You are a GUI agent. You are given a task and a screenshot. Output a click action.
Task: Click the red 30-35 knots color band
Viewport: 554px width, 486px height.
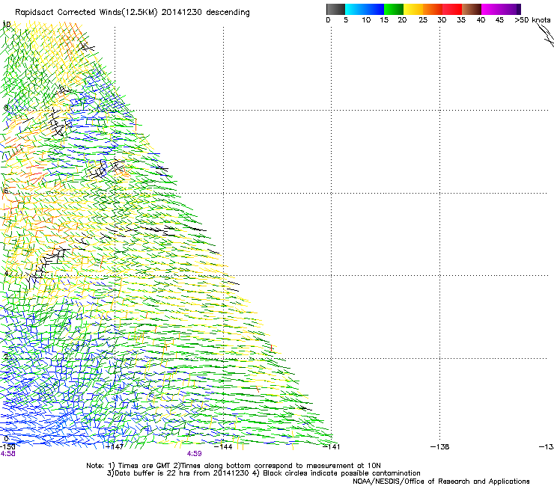pyautogui.click(x=452, y=9)
